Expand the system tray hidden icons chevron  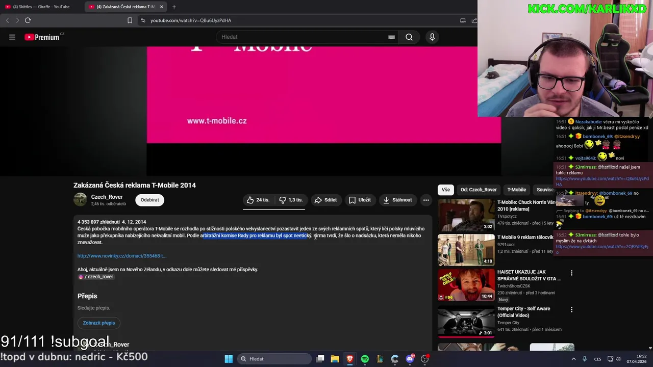(x=573, y=359)
